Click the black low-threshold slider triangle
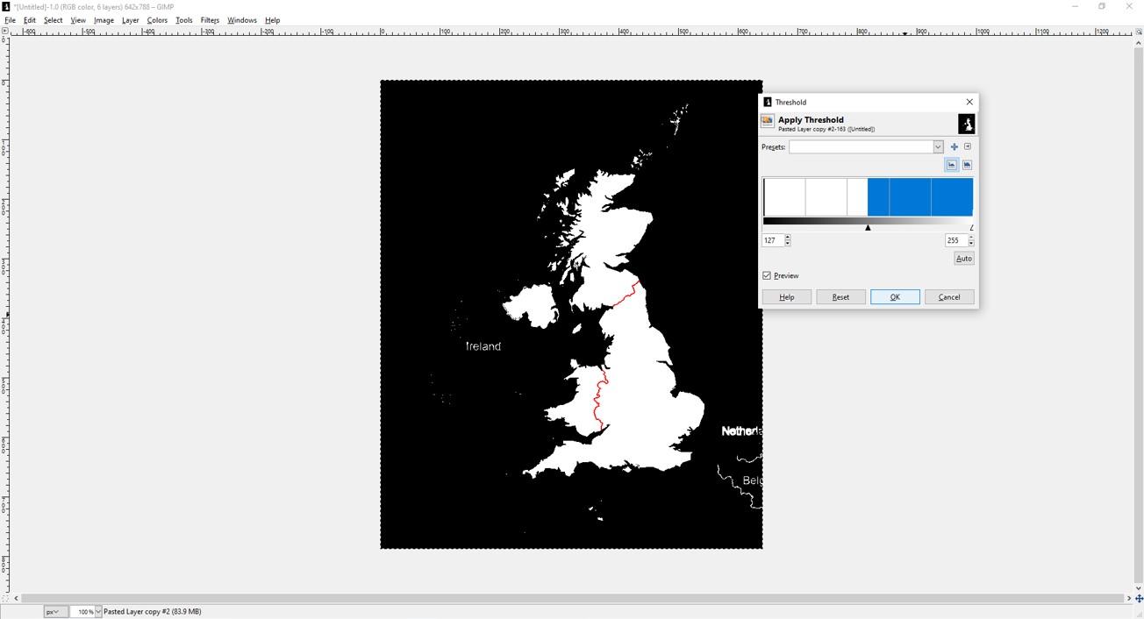The height and width of the screenshot is (619, 1144). click(x=868, y=228)
